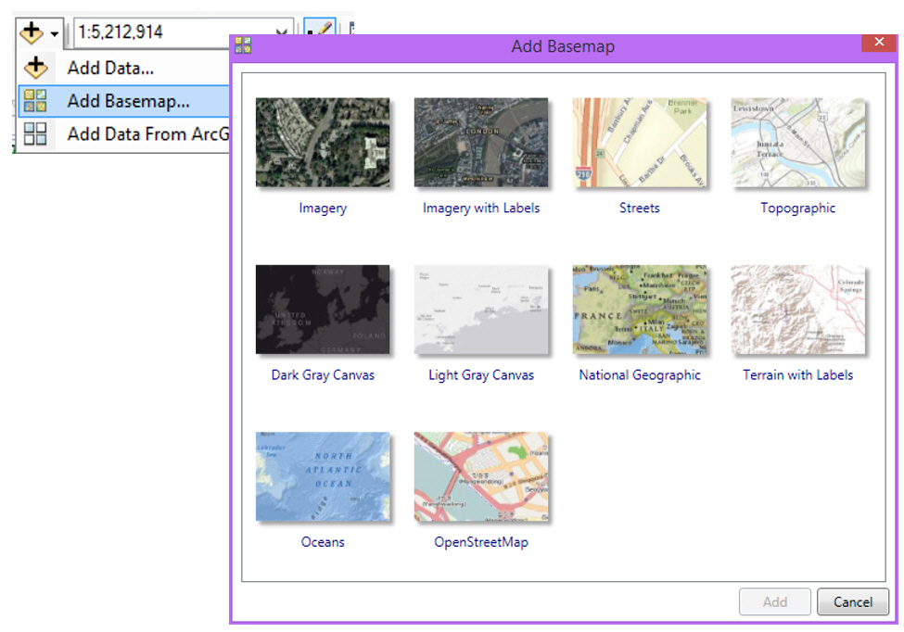Image resolution: width=904 pixels, height=632 pixels.
Task: Click the Imagery with Labels caption
Action: [481, 209]
